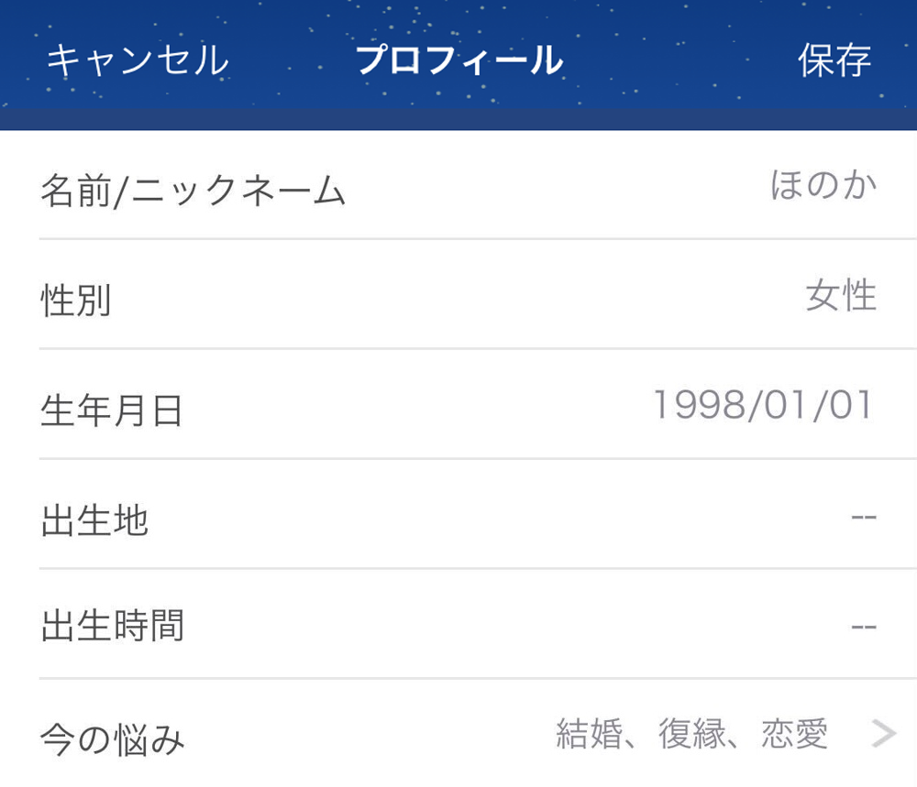The width and height of the screenshot is (917, 787).
Task: Select the 名前/ニックネーム row label
Action: click(x=193, y=191)
